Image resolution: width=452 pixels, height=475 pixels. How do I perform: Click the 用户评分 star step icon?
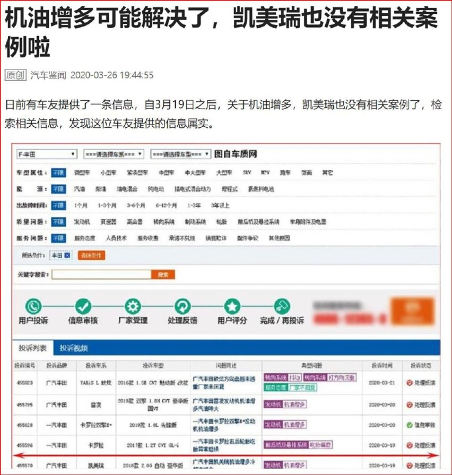click(x=232, y=306)
